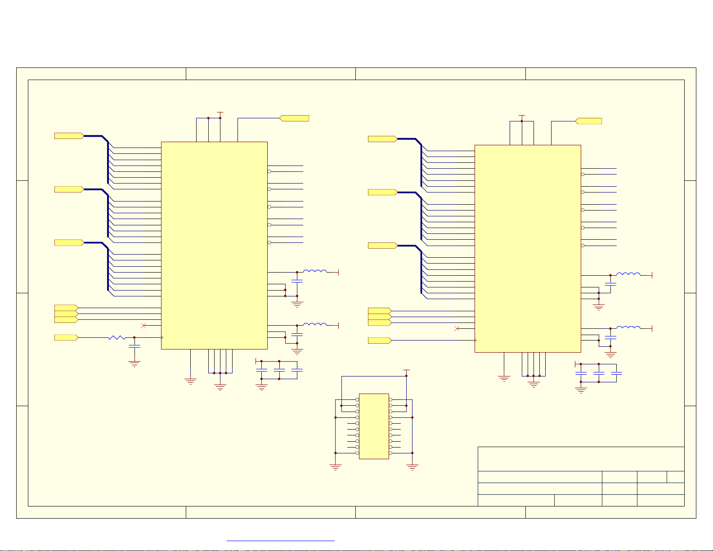Select the upper inductor right of the right IC
Viewport: 713px width, 551px height.
pos(628,274)
